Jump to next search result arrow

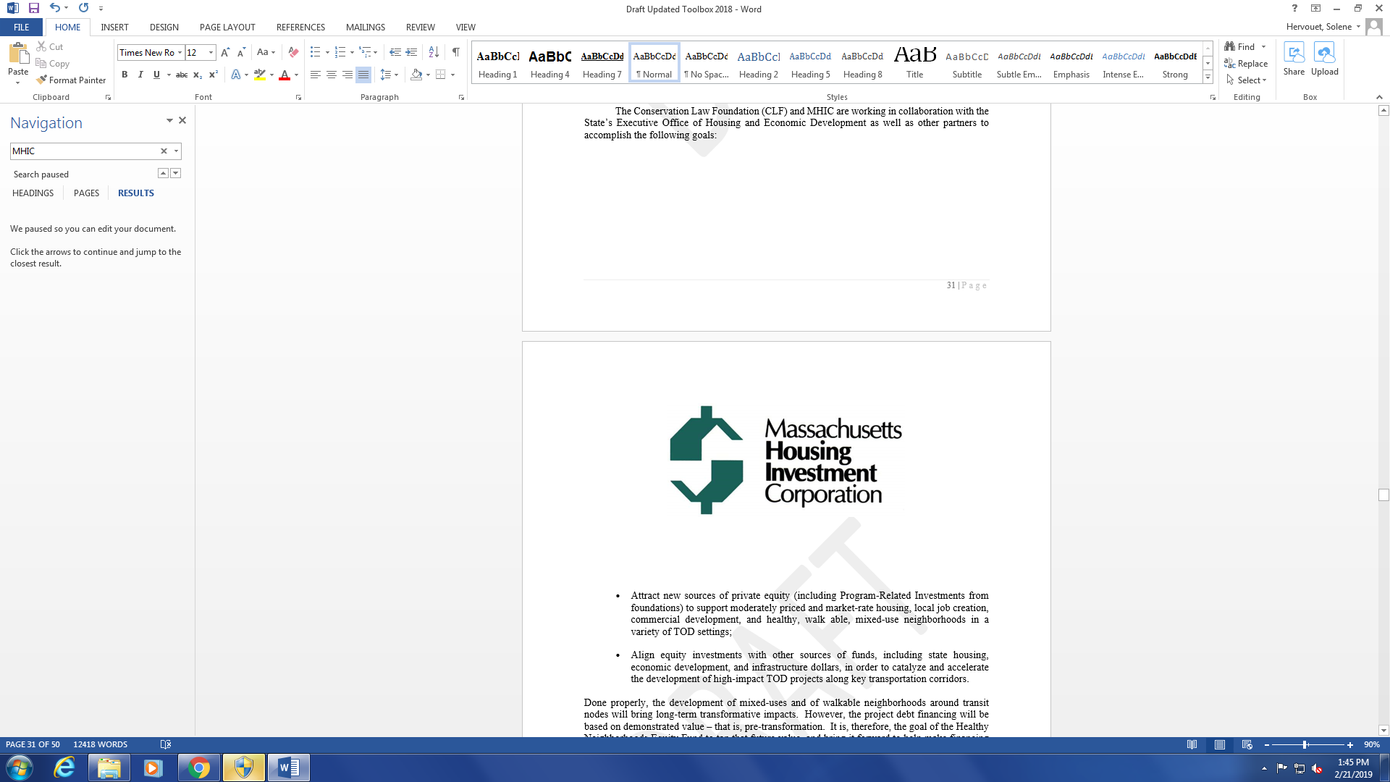(176, 173)
